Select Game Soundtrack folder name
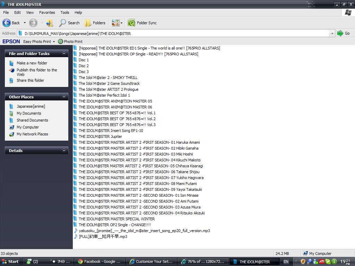The image size is (355, 266). tap(109, 83)
